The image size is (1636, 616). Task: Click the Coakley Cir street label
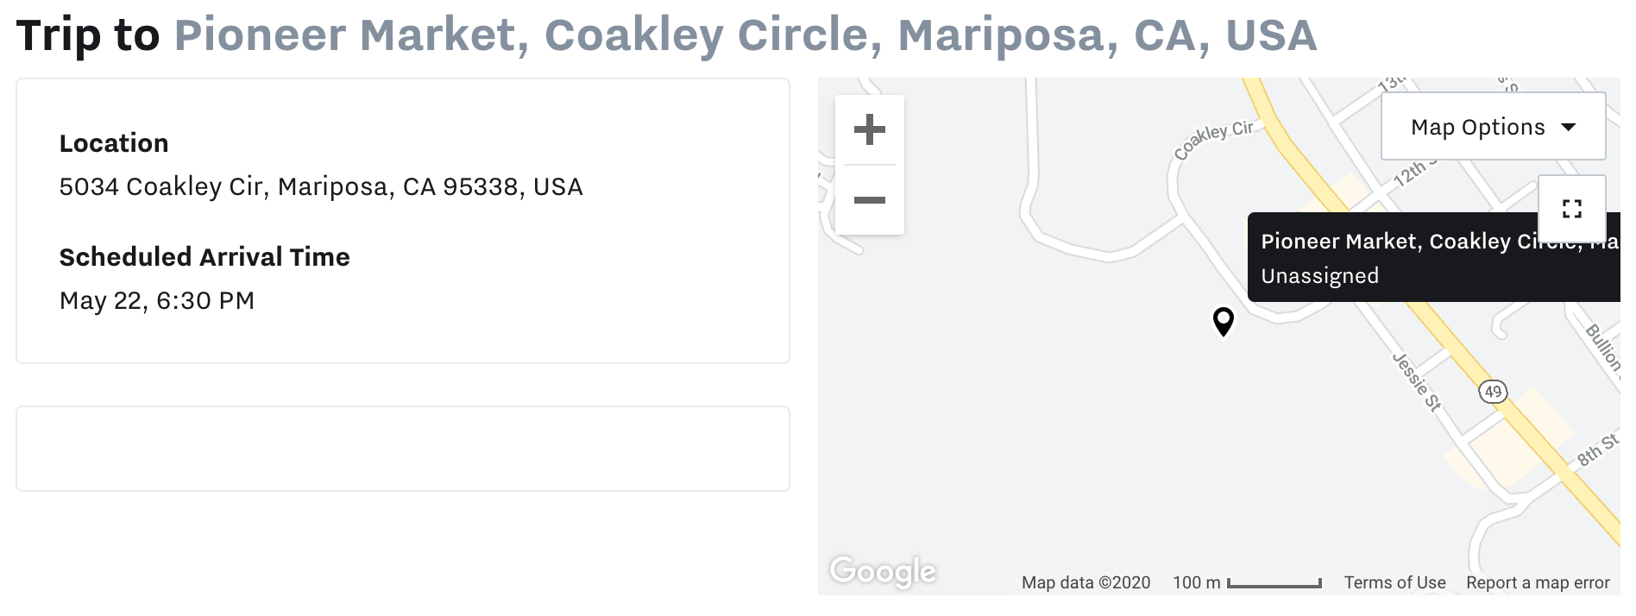click(x=1213, y=140)
